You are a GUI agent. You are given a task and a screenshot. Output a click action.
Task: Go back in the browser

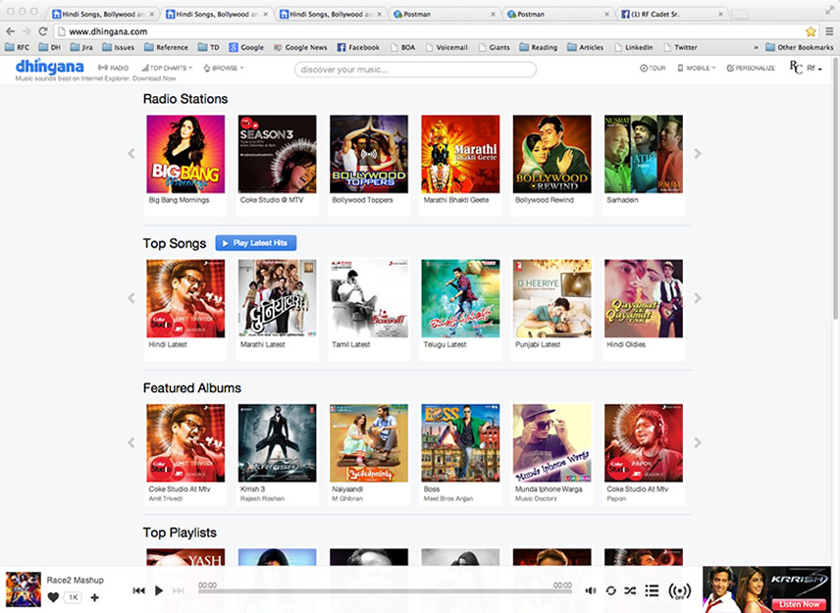click(10, 31)
